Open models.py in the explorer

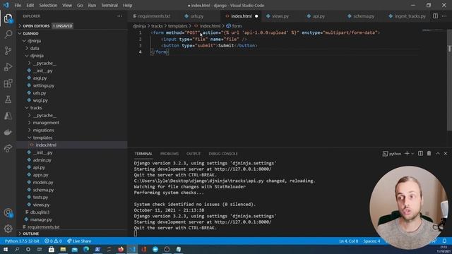tap(43, 182)
